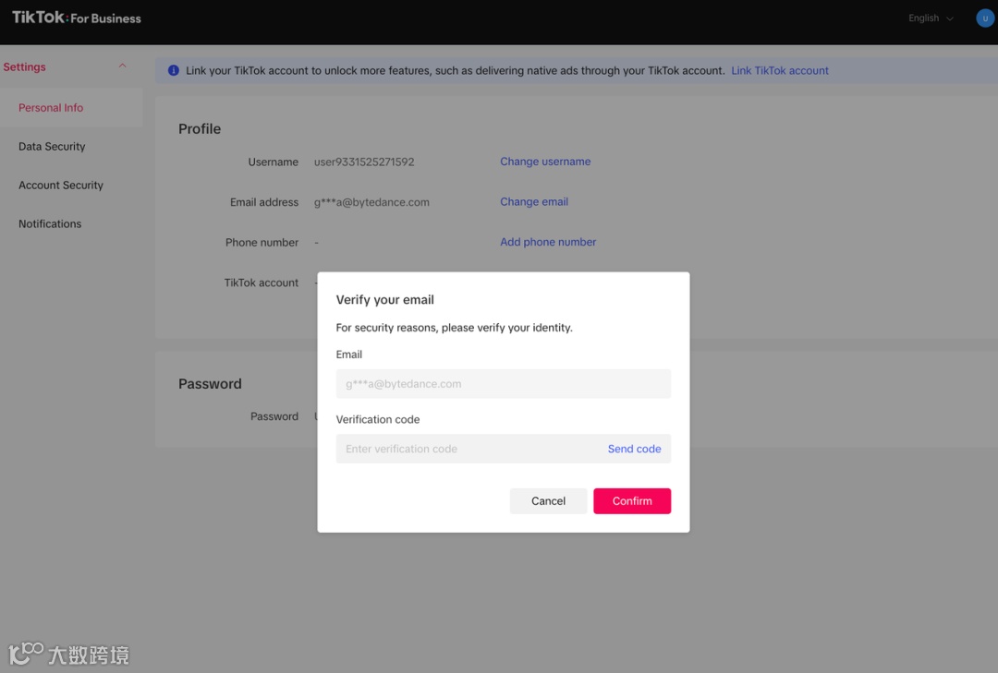The image size is (998, 673).
Task: Click Change username link
Action: [x=545, y=162]
